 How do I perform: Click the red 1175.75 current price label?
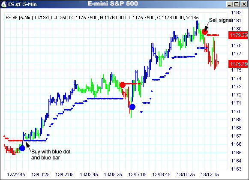pyautogui.click(x=238, y=64)
